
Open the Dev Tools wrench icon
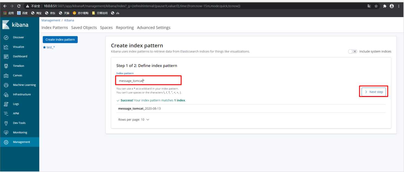6,123
